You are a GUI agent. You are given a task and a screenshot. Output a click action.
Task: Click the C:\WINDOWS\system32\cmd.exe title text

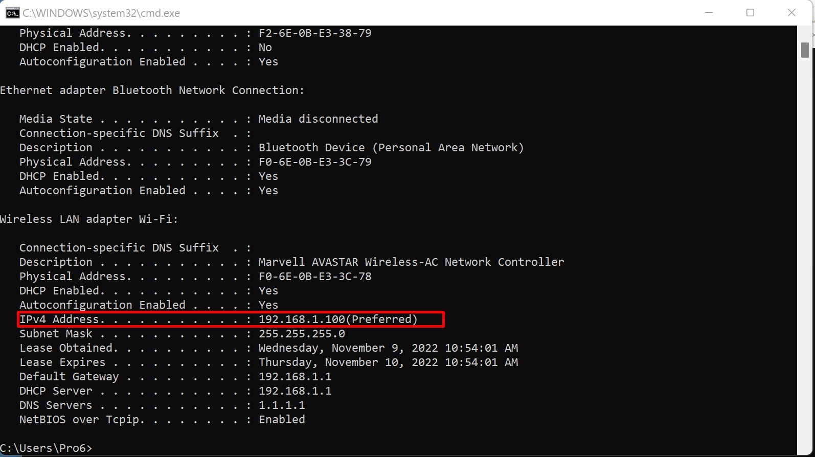coord(101,13)
